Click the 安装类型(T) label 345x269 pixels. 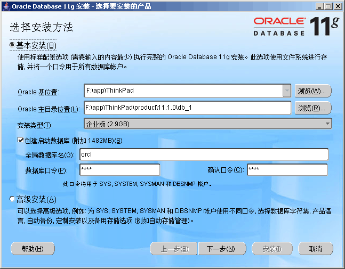(35, 125)
